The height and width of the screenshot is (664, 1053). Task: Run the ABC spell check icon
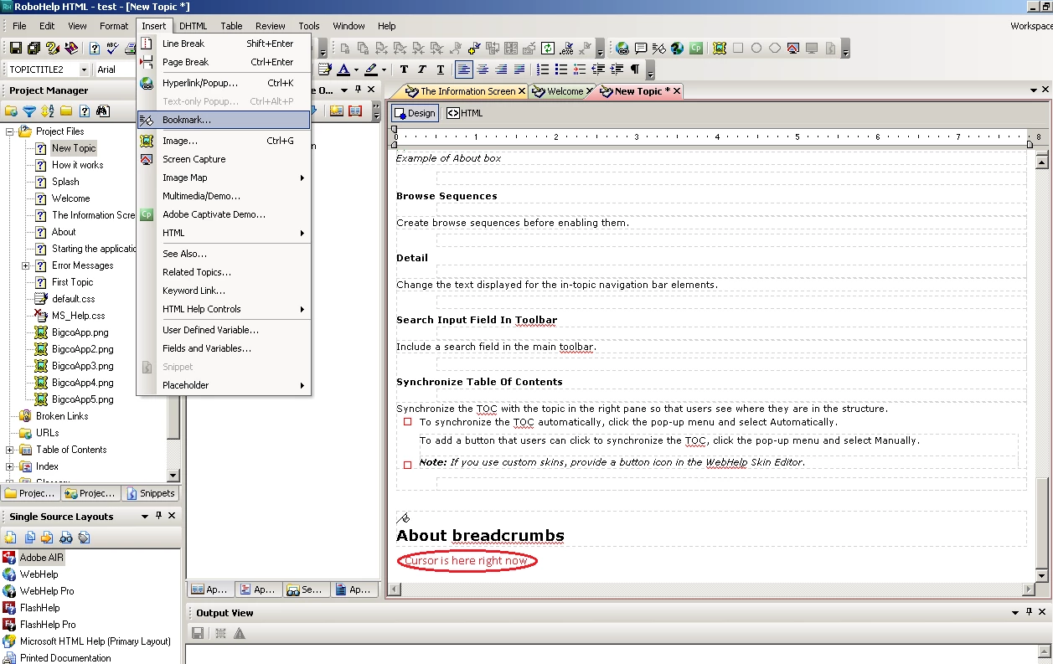coord(113,49)
